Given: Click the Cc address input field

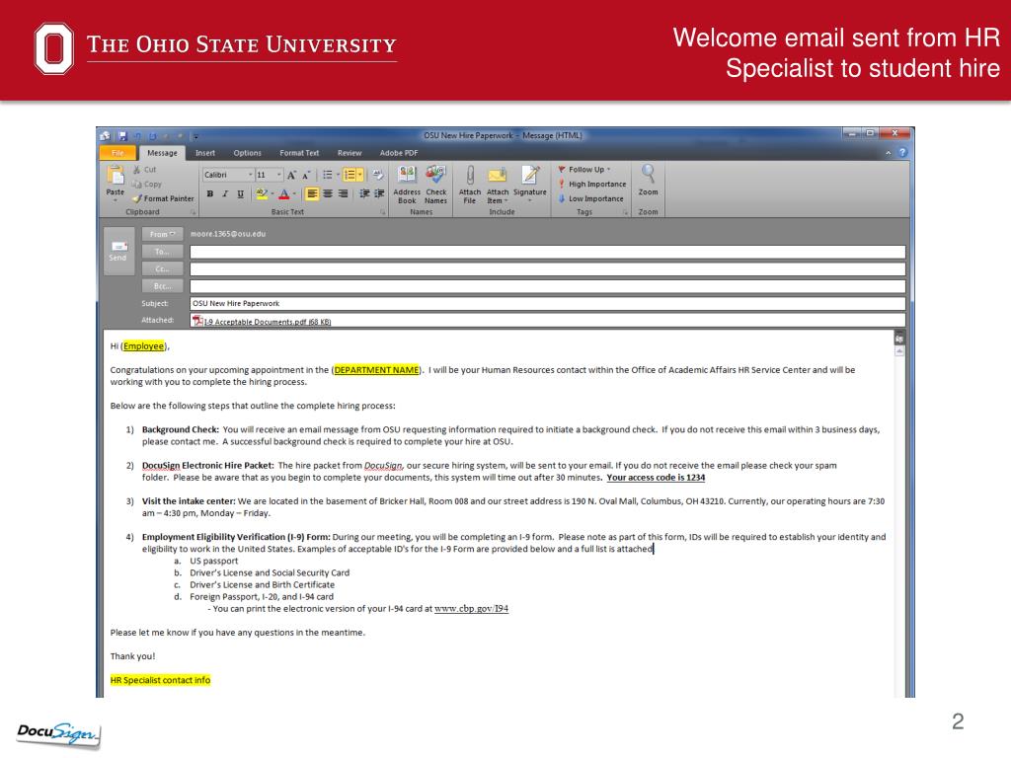Looking at the screenshot, I should coord(547,269).
